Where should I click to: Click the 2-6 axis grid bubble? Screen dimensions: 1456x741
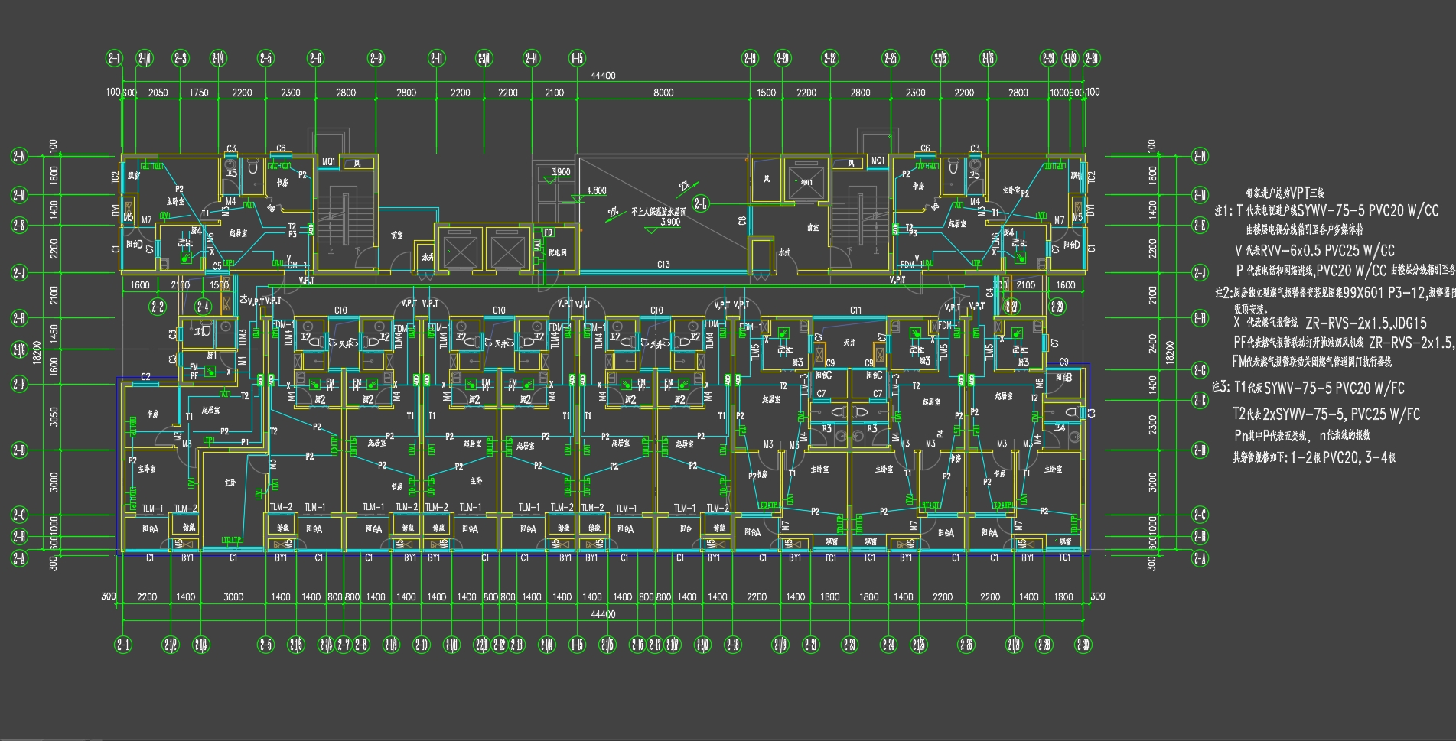(315, 58)
